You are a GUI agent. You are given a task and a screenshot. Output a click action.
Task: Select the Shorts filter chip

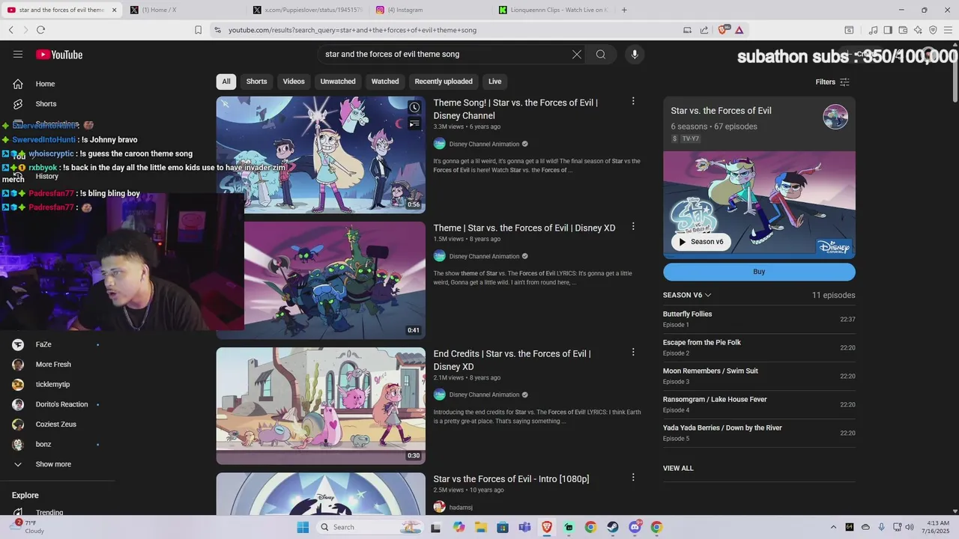[257, 82]
